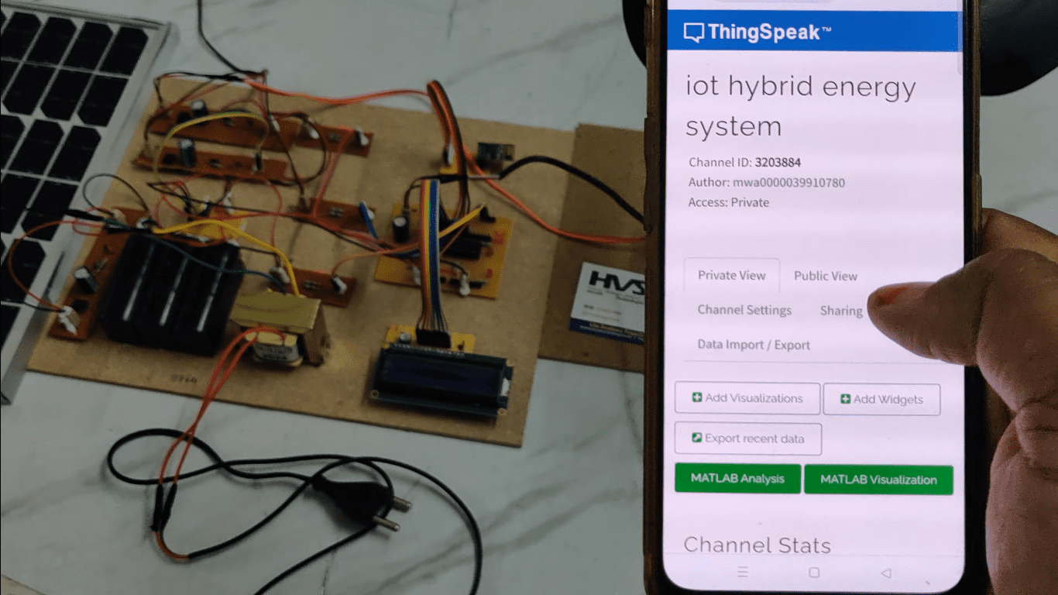
Task: Tap the export icon beside Export recent data
Action: pos(696,439)
